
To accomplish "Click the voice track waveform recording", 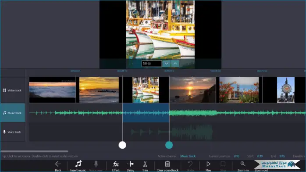I will click(x=172, y=132).
